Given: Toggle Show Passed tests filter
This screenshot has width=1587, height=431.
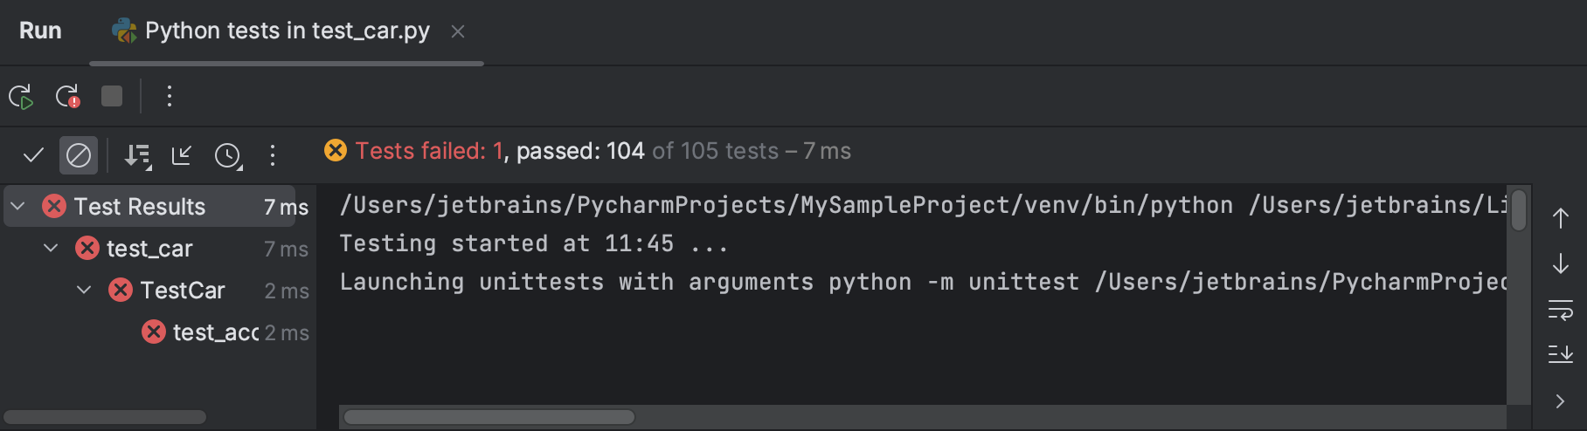Looking at the screenshot, I should pos(33,155).
